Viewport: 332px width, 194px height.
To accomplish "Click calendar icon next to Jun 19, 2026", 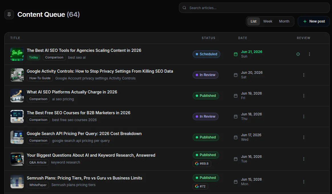I will click(236, 96).
